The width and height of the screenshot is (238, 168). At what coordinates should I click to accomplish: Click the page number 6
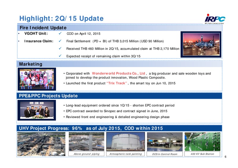[x=226, y=157]
